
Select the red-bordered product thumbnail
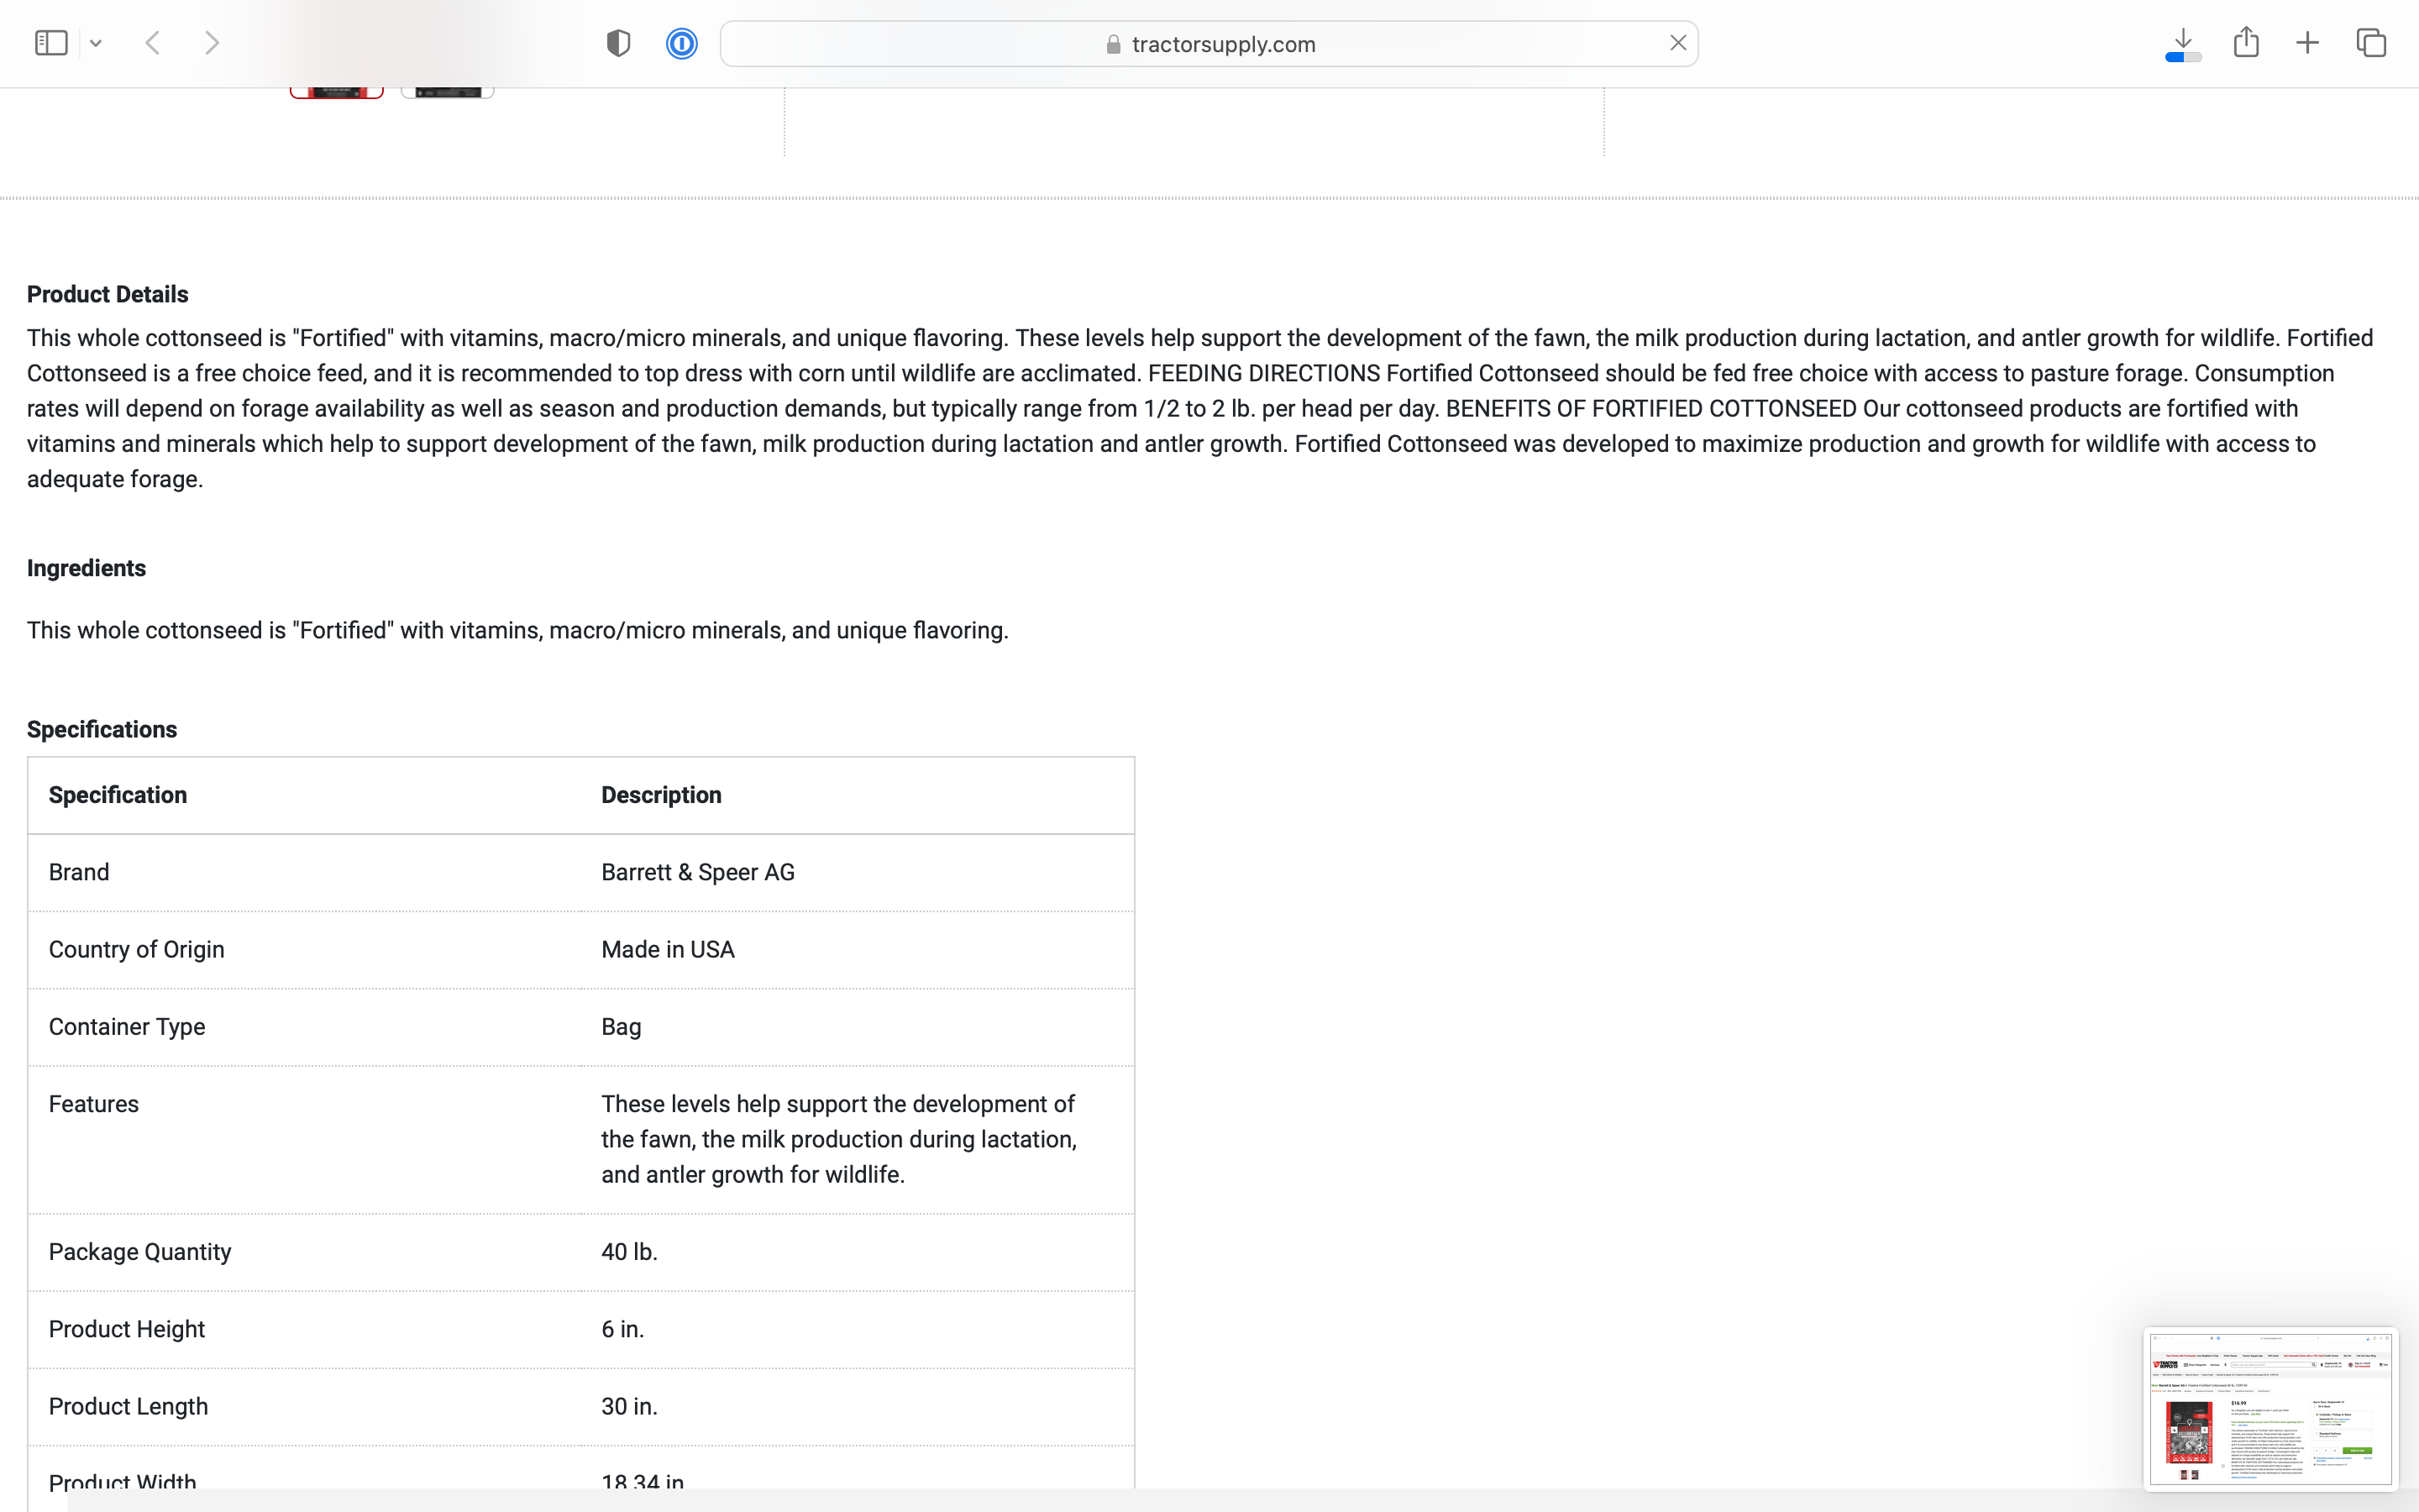[x=337, y=92]
